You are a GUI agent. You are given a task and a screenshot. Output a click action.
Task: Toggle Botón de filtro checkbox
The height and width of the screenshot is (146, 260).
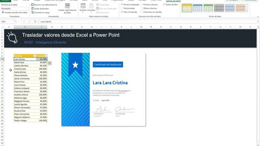point(164,4)
